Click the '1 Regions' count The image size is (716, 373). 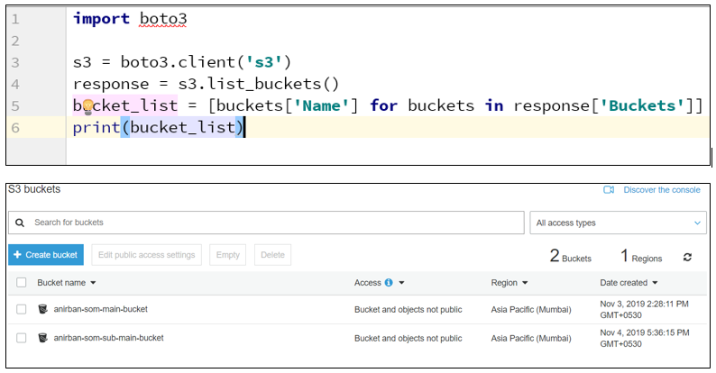click(x=641, y=256)
